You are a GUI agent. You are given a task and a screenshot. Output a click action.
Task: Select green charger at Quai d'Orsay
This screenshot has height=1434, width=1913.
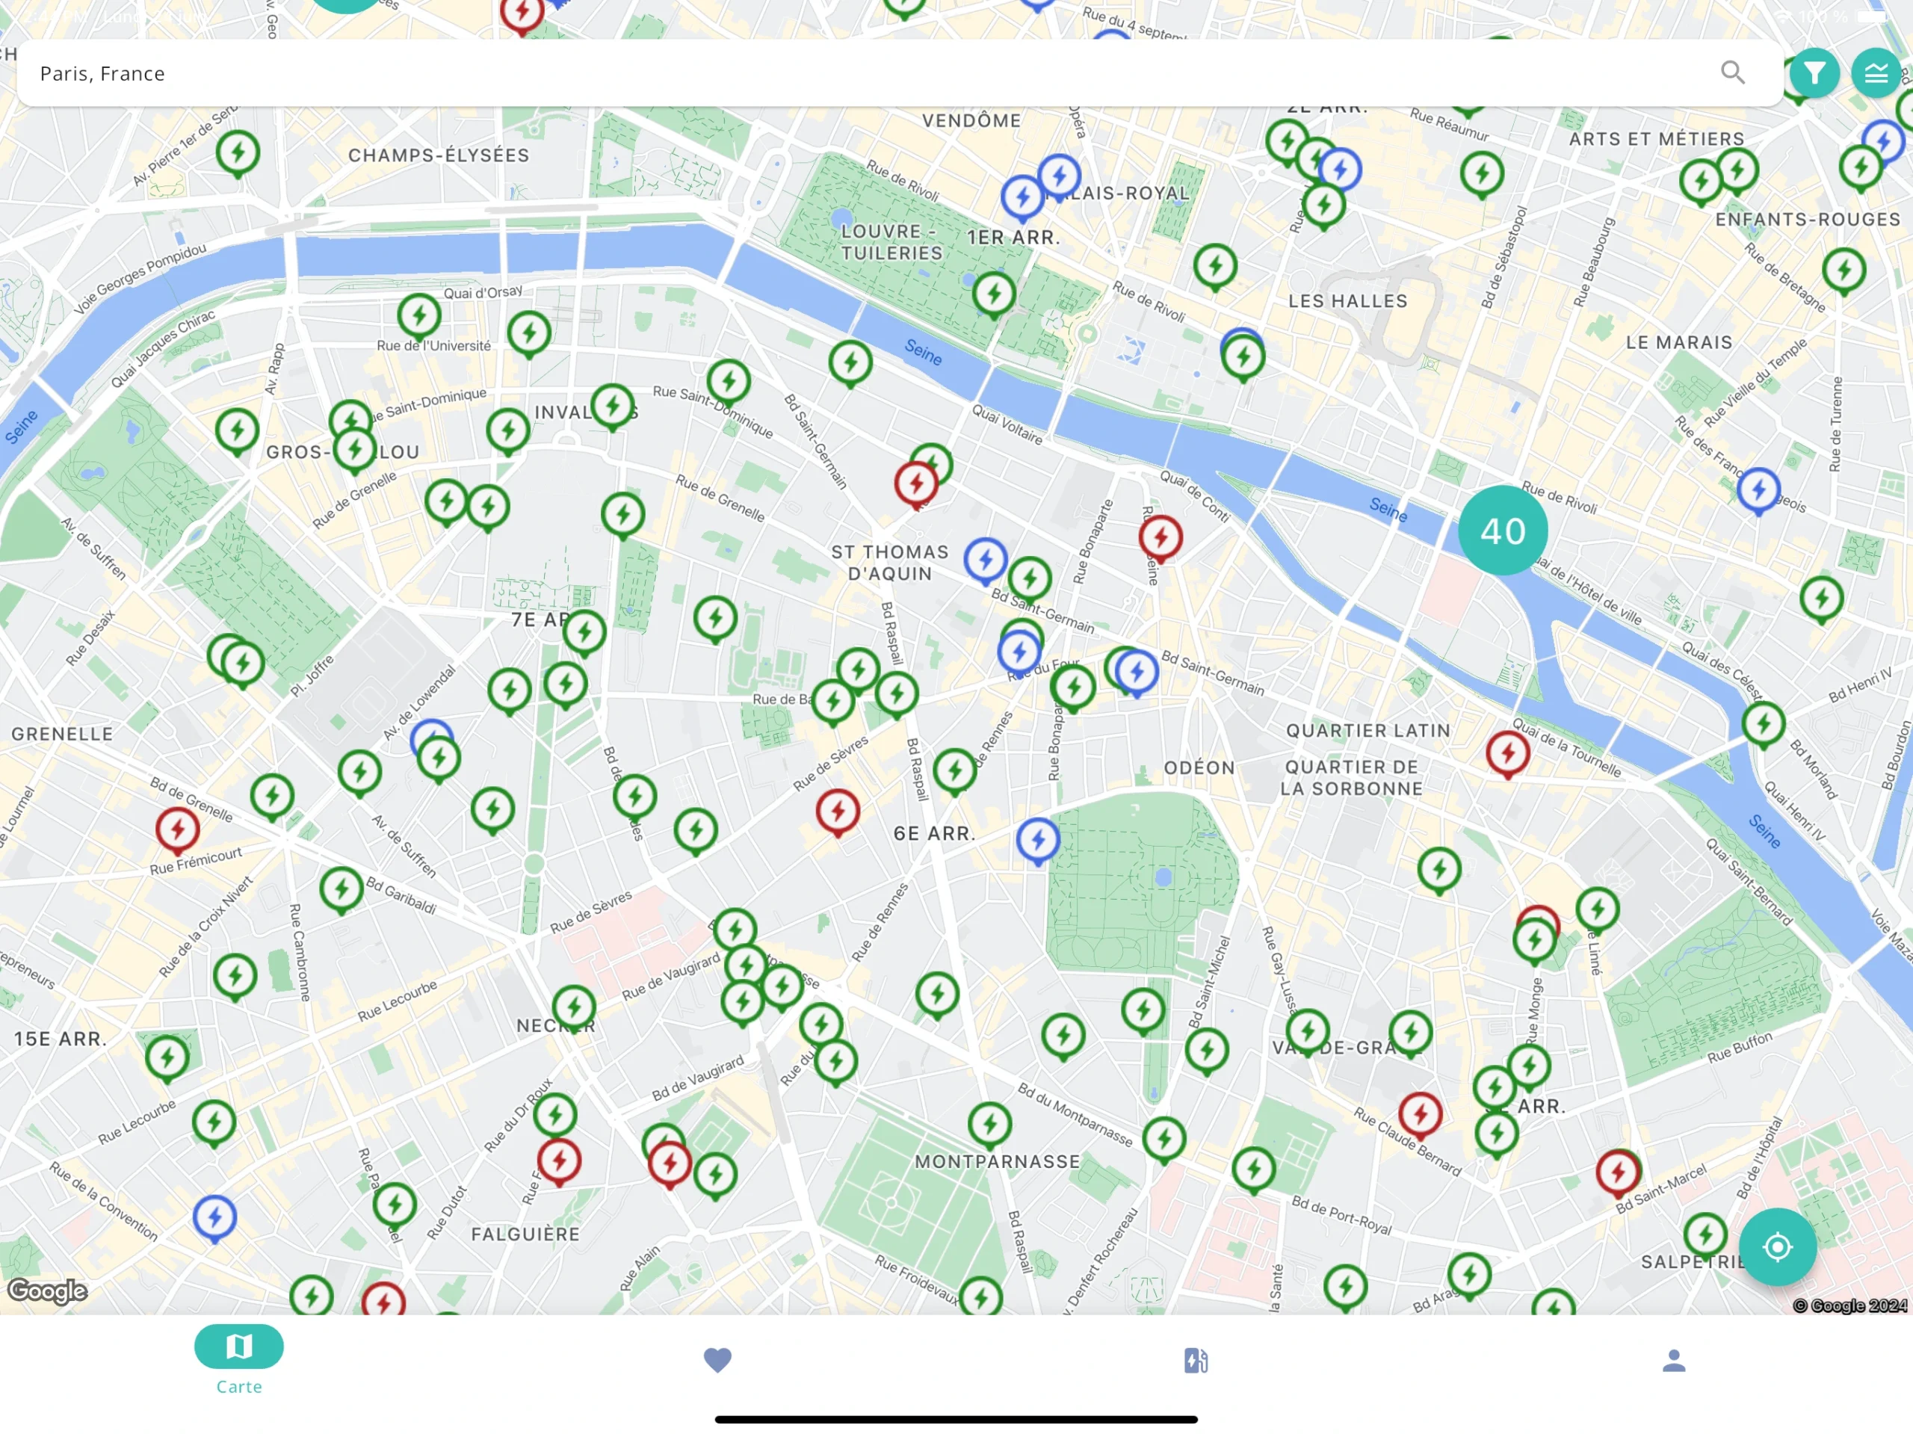418,317
